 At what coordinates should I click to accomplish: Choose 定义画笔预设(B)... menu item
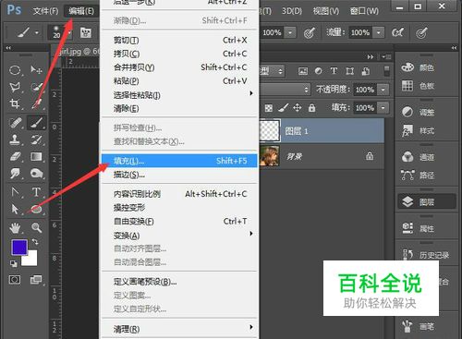tap(179, 282)
